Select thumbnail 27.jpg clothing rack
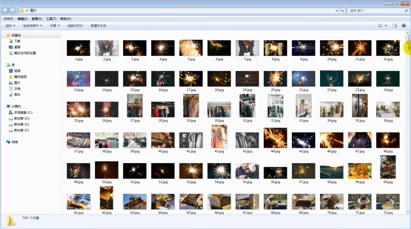411x229 pixels. pos(135,106)
